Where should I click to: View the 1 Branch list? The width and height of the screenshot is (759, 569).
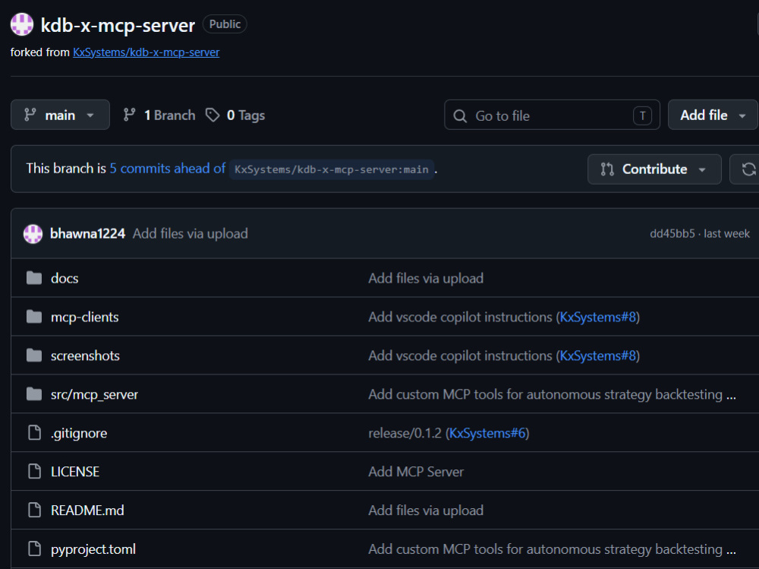pyautogui.click(x=159, y=115)
